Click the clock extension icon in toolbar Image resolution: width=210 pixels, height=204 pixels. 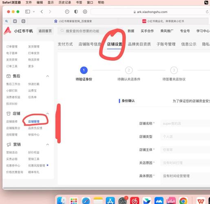pos(67,12)
